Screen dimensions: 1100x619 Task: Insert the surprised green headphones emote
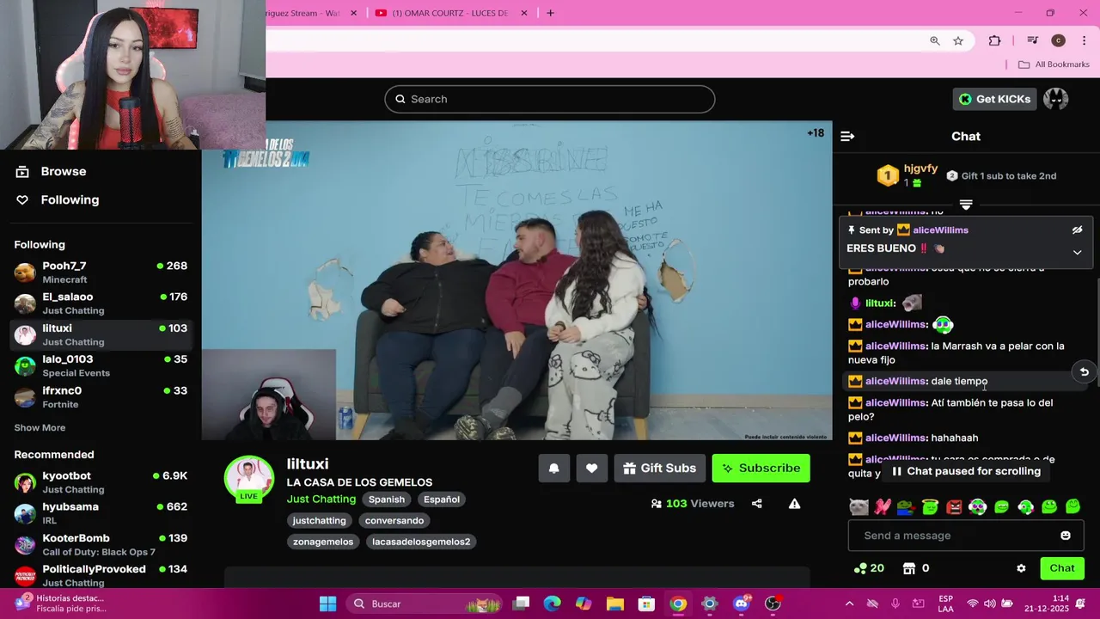[x=978, y=507]
